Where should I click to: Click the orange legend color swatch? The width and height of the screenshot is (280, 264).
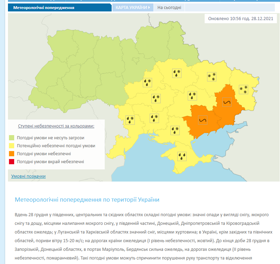pos(12,153)
